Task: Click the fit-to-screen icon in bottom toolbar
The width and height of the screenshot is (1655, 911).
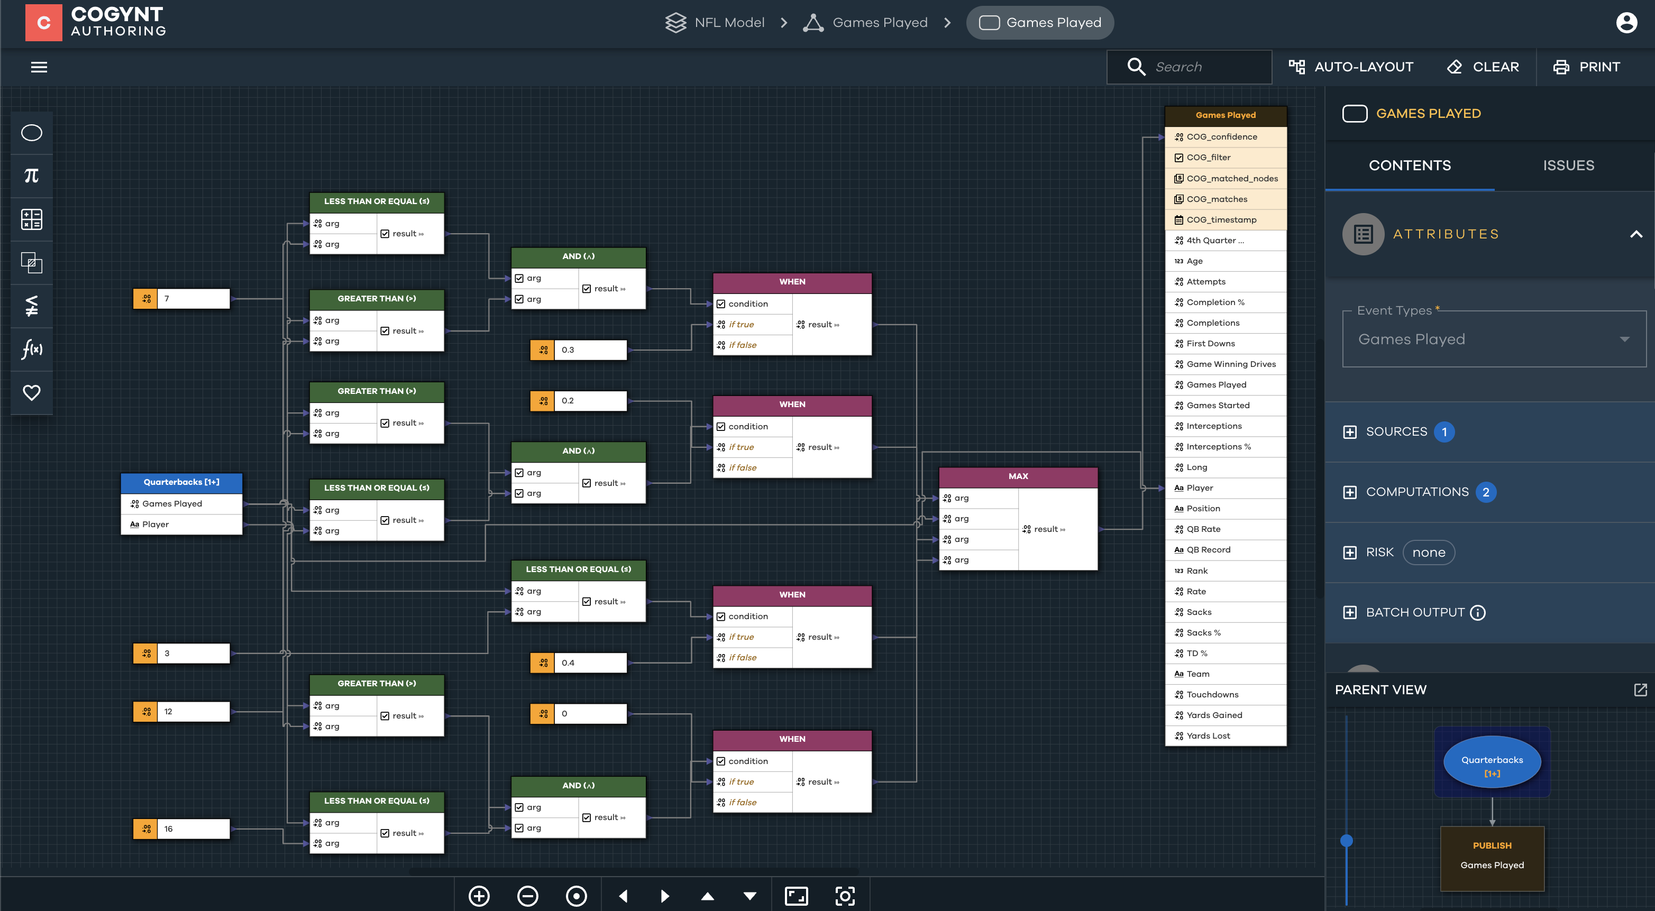Action: pyautogui.click(x=796, y=895)
